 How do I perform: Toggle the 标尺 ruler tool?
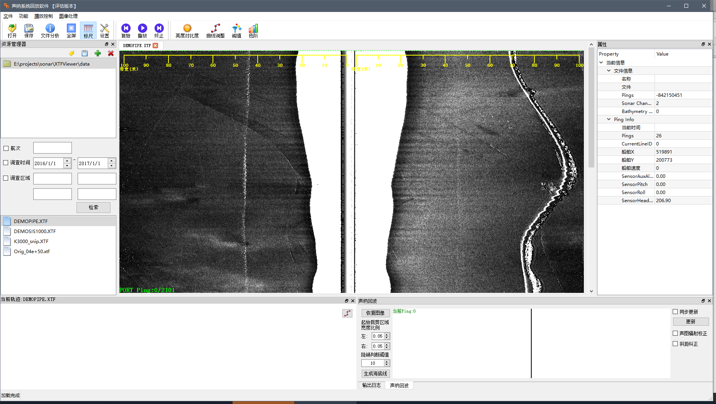tap(88, 30)
